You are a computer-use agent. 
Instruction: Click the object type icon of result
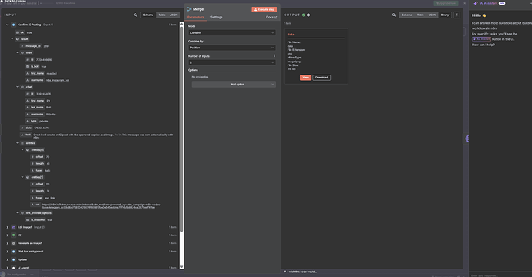17,39
